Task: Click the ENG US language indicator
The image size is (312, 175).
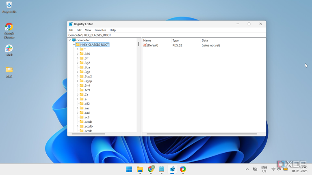Action: pos(264,169)
